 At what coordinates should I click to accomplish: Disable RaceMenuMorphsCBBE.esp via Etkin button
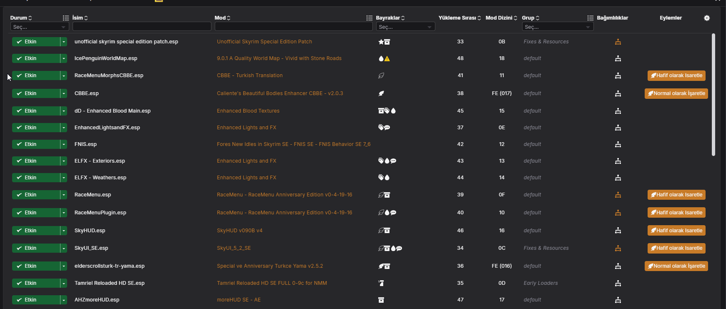pos(36,75)
